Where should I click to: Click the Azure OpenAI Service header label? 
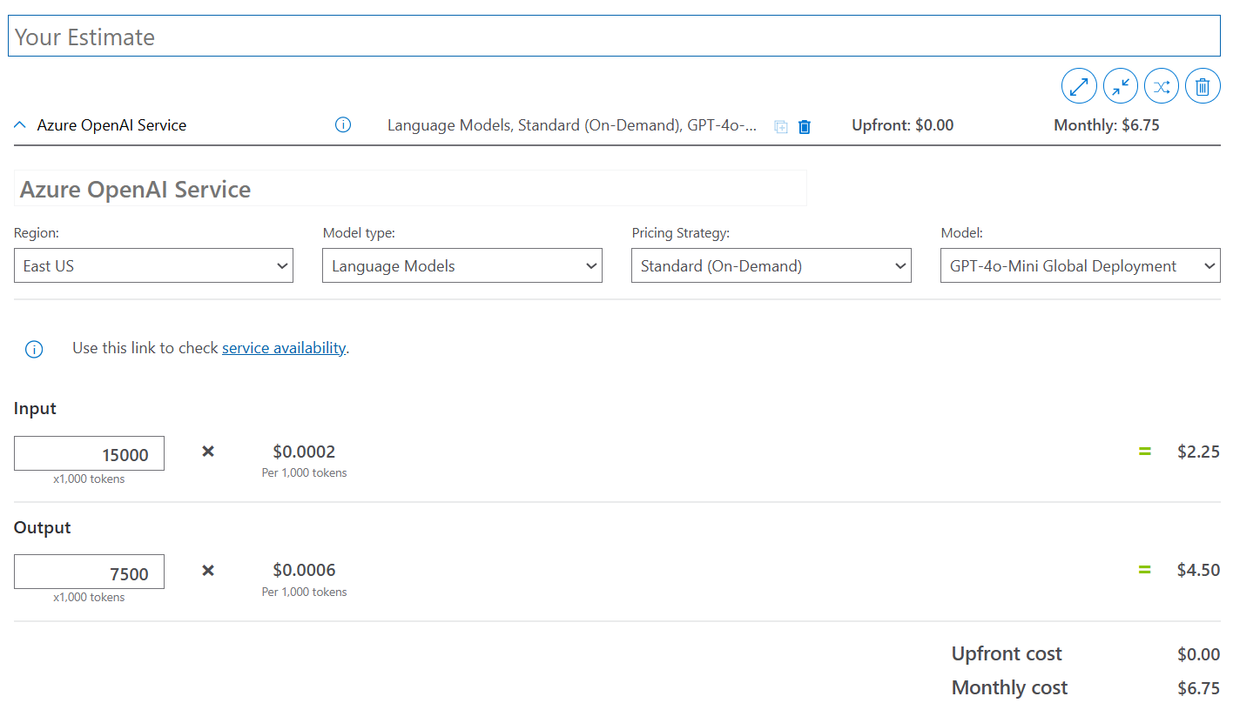tap(111, 125)
